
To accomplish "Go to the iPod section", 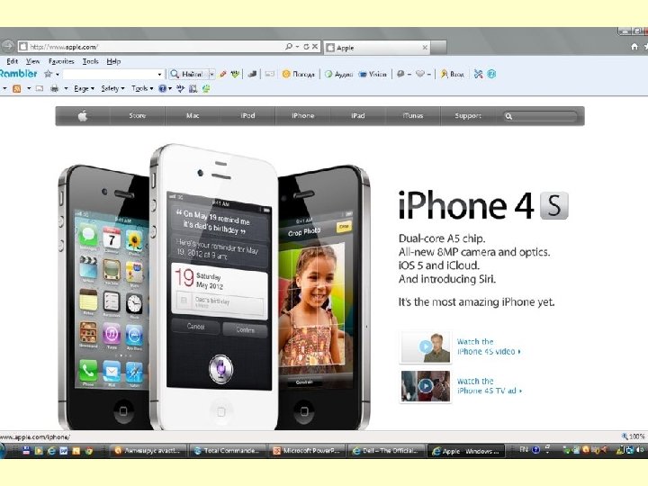I will pos(247,116).
